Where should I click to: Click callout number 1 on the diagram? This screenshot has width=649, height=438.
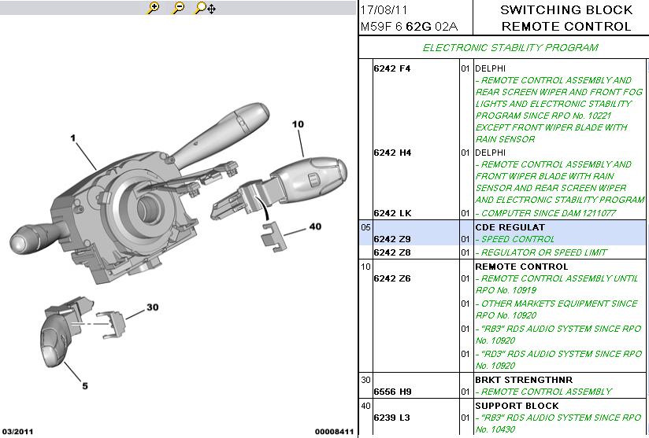[x=72, y=138]
